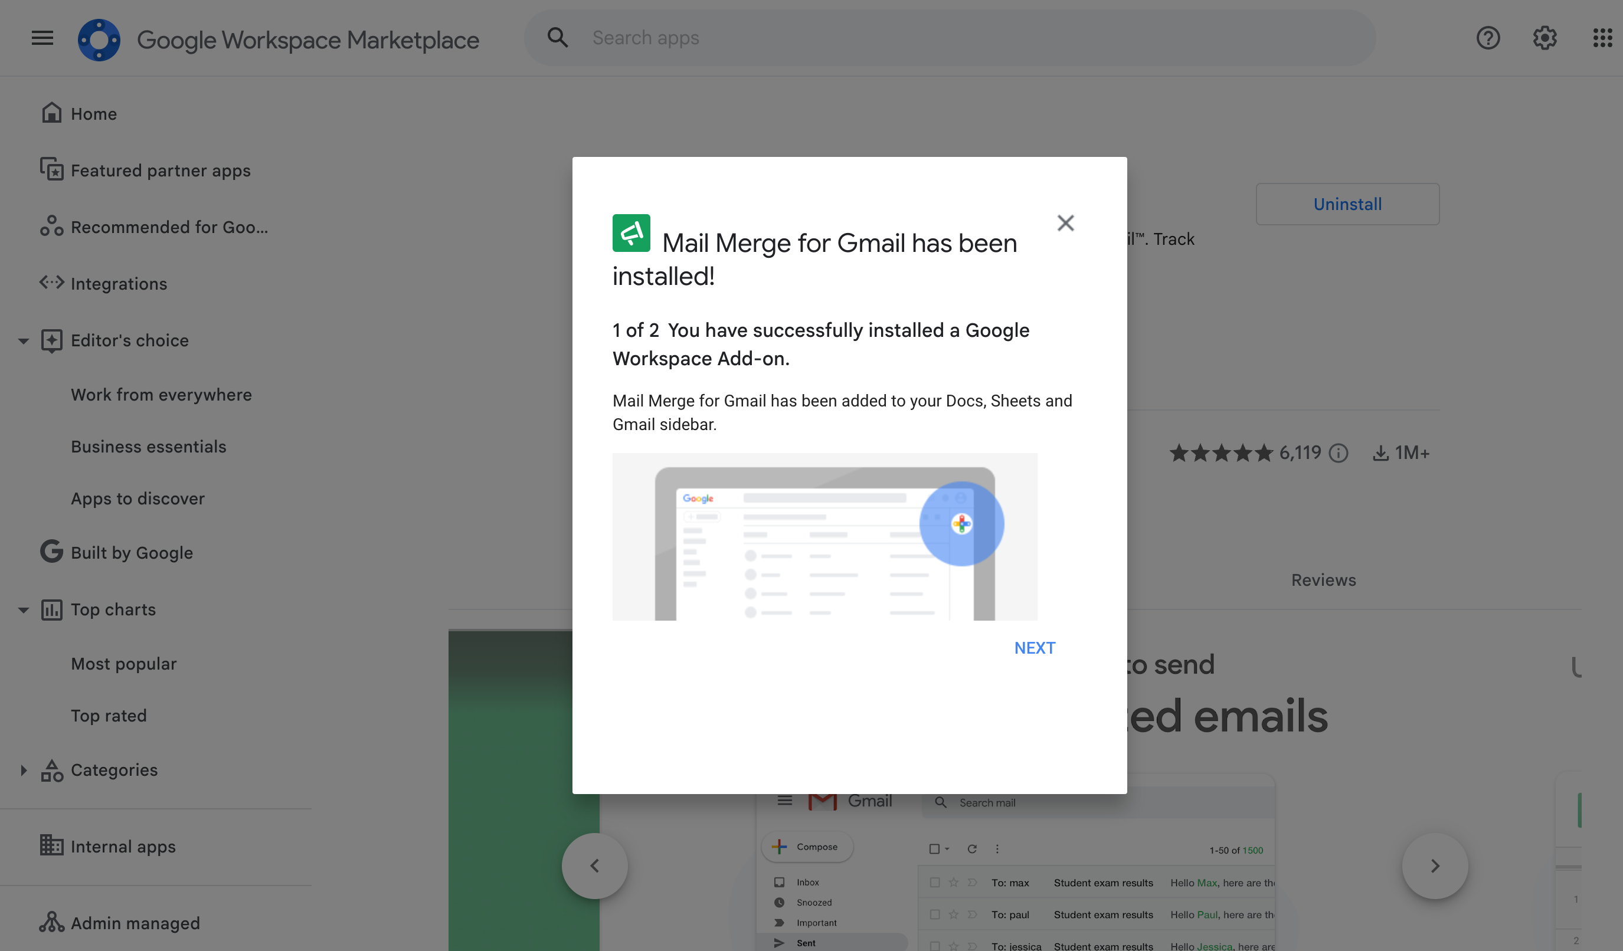Select Business essentials
1623x951 pixels.
tap(149, 446)
